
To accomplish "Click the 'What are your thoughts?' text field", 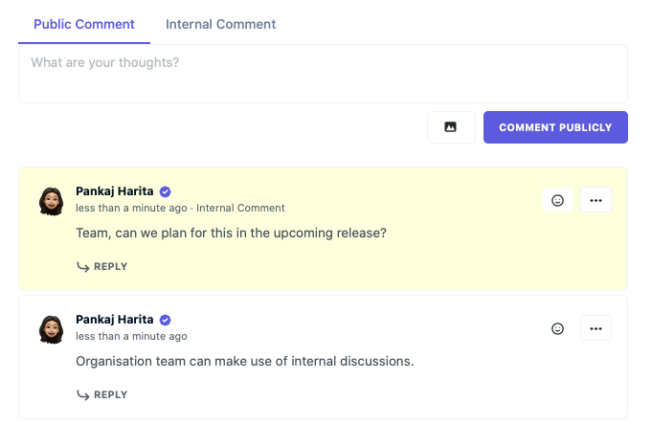I will point(323,74).
